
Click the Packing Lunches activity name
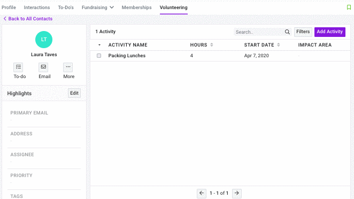[127, 56]
